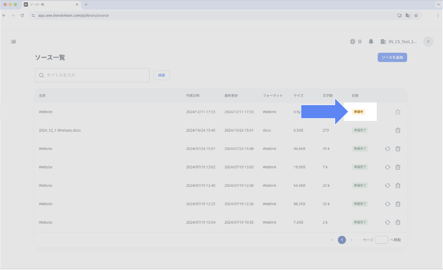The width and height of the screenshot is (443, 270).
Task: Open IN_CS_Test organization switcher
Action: pyautogui.click(x=399, y=42)
